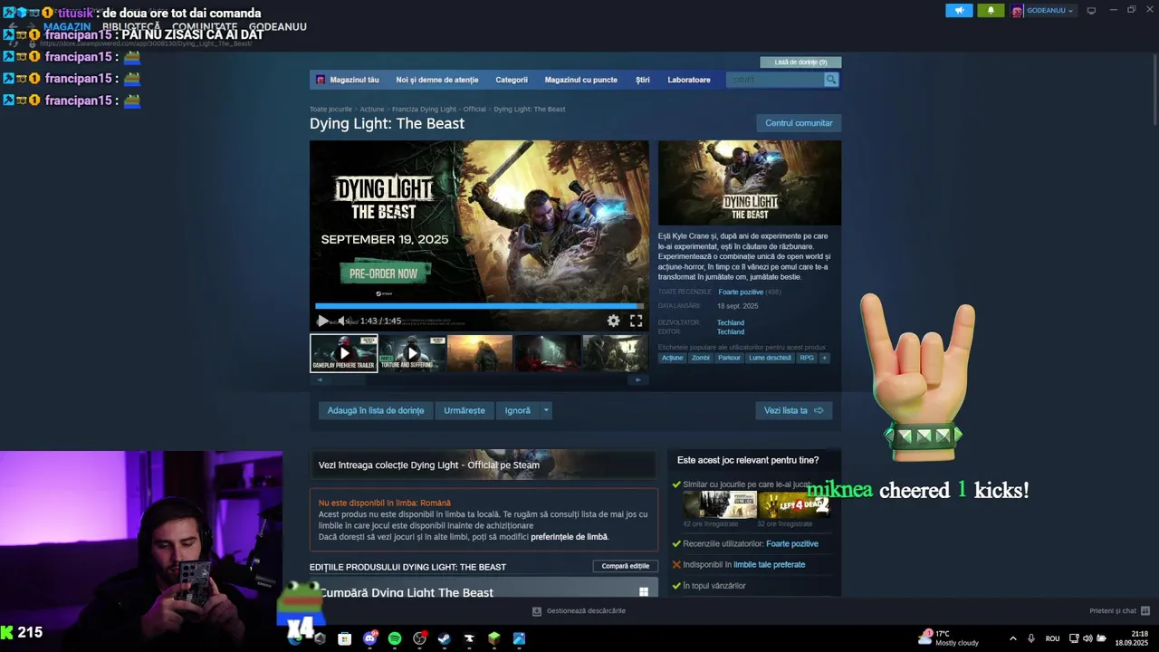Open Gestionează descărcările
Image resolution: width=1159 pixels, height=652 pixels.
[579, 611]
